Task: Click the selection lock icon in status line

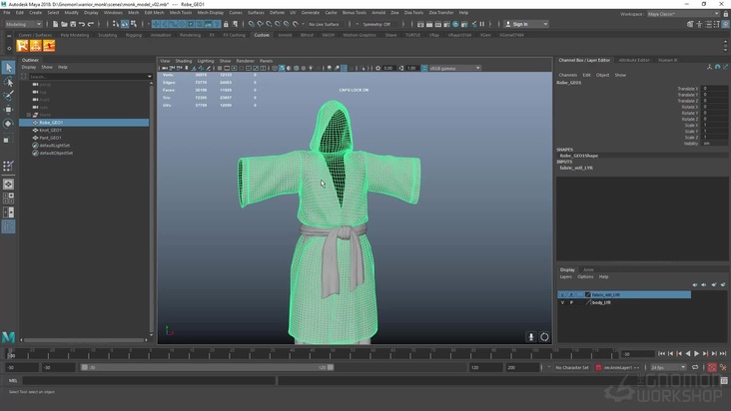Action: click(x=226, y=24)
